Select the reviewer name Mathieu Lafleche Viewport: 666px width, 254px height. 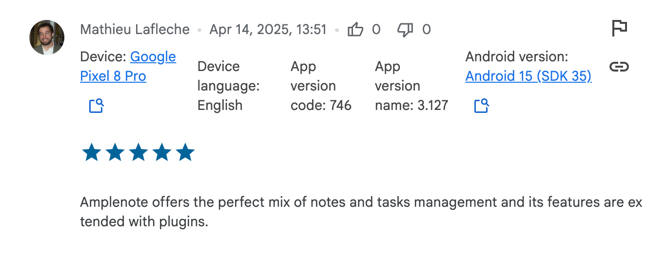pyautogui.click(x=135, y=30)
